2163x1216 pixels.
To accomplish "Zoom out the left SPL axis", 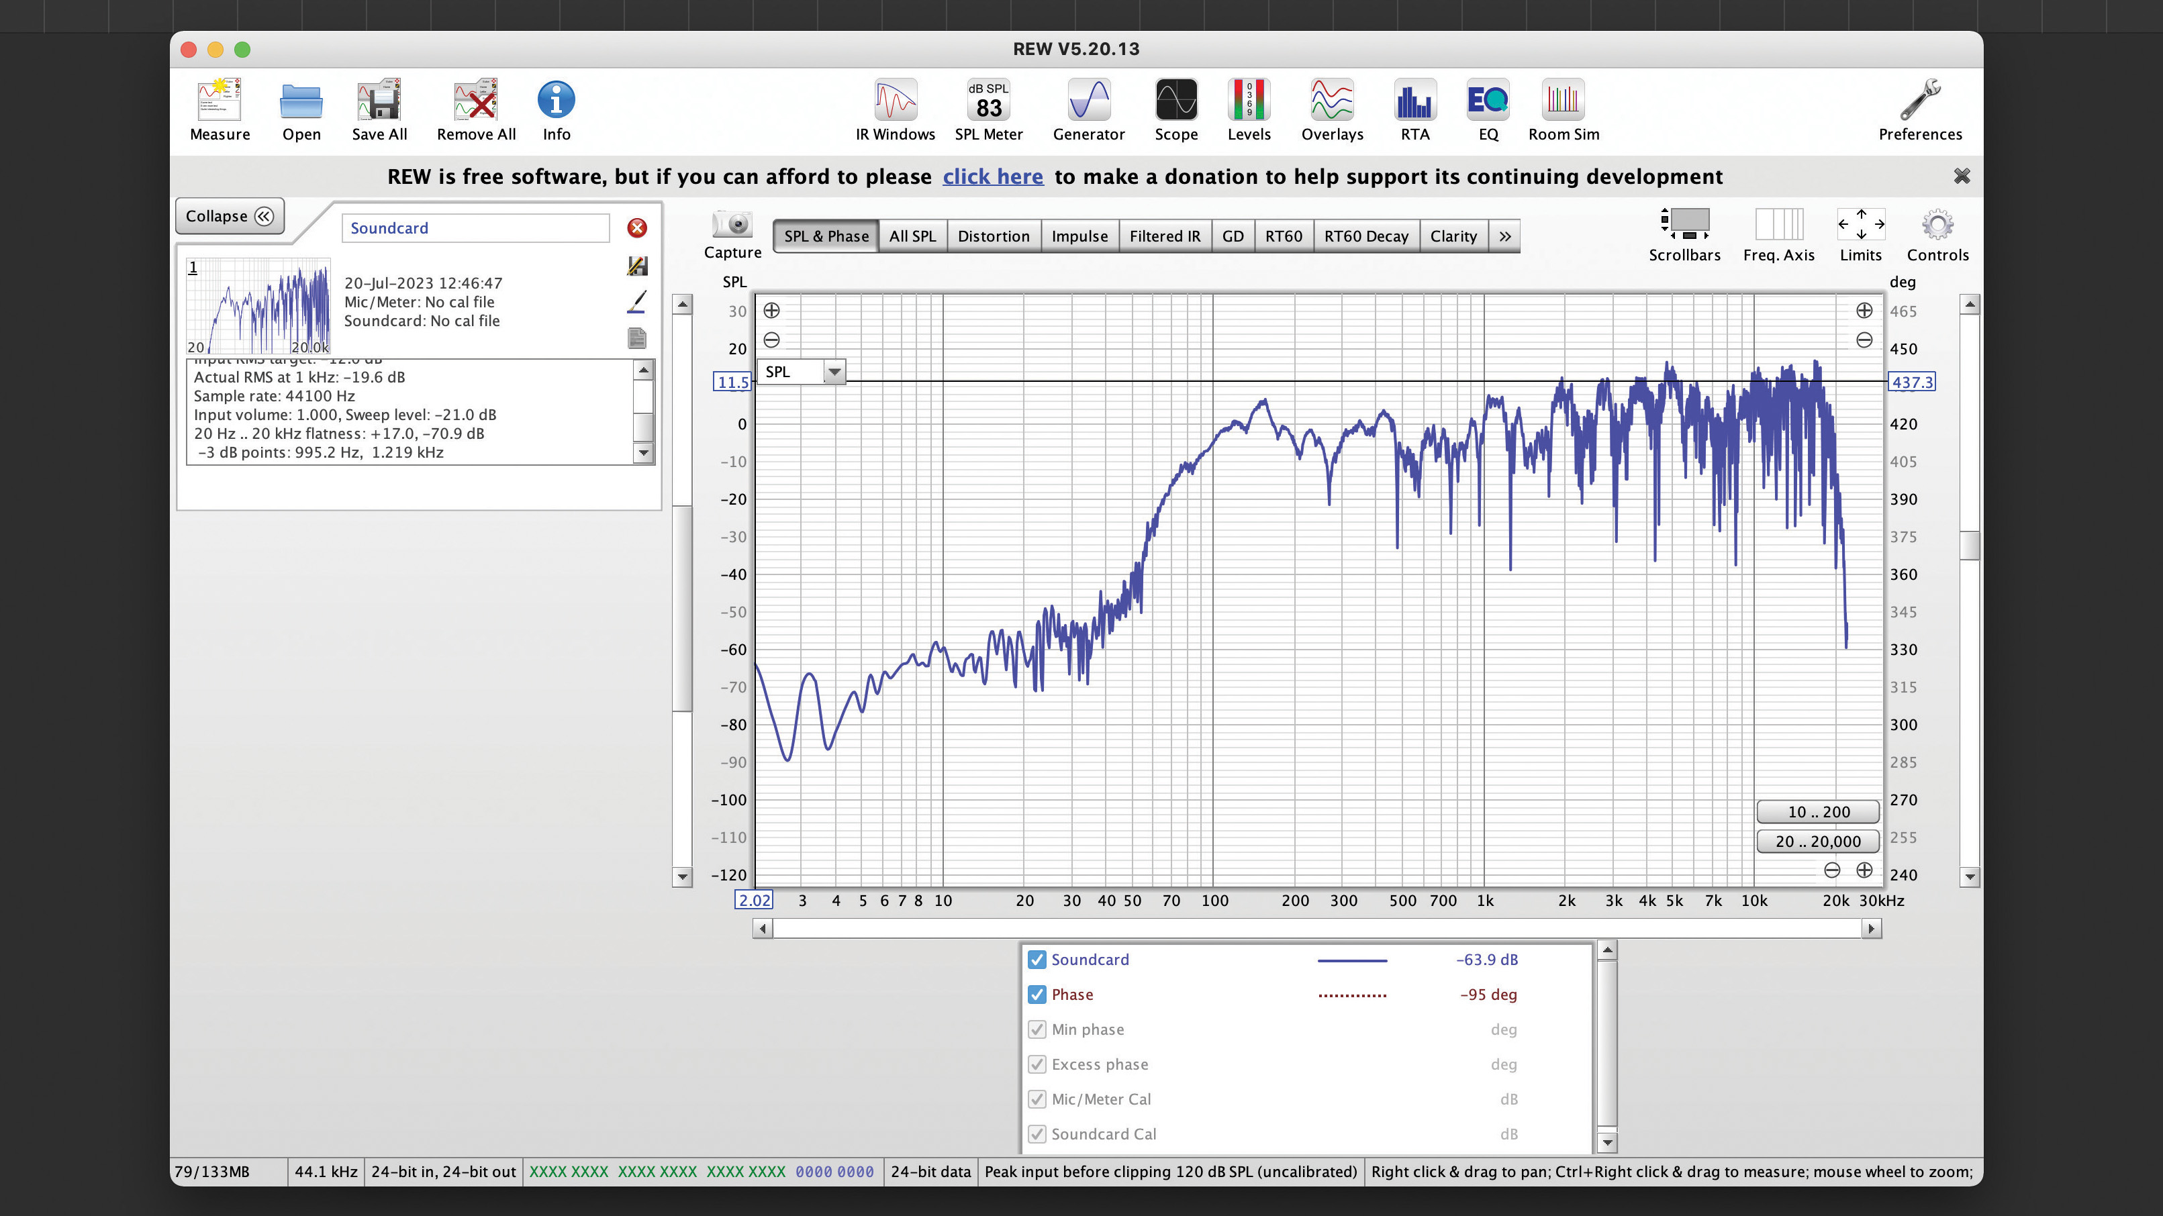I will pyautogui.click(x=771, y=340).
